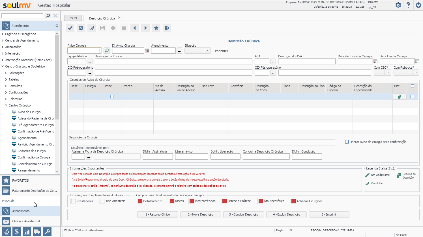The image size is (423, 237).
Task: Select the Descrição Cirúrgica tab
Action: [x=102, y=18]
